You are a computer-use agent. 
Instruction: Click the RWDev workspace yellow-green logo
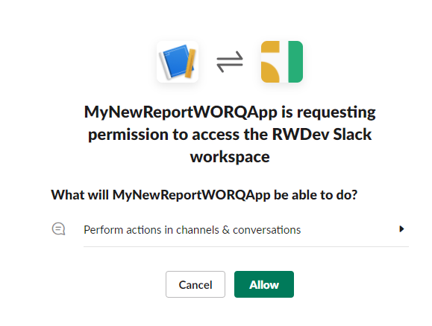pyautogui.click(x=282, y=62)
